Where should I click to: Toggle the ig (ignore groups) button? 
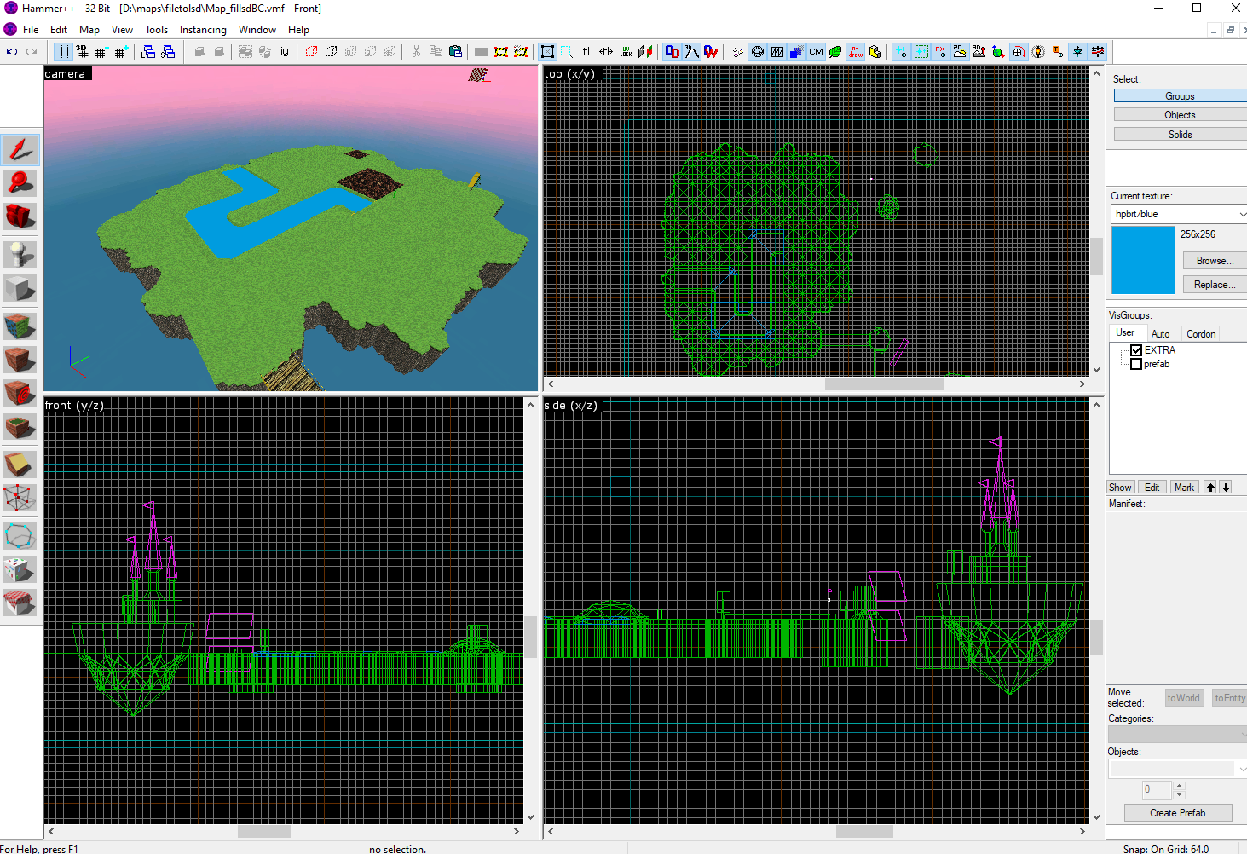coord(284,52)
